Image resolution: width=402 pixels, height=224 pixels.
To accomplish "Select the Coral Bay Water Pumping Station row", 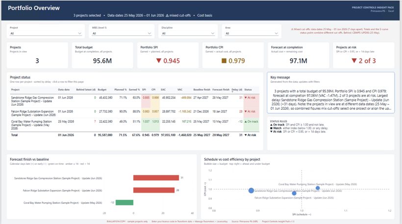I will [135, 124].
